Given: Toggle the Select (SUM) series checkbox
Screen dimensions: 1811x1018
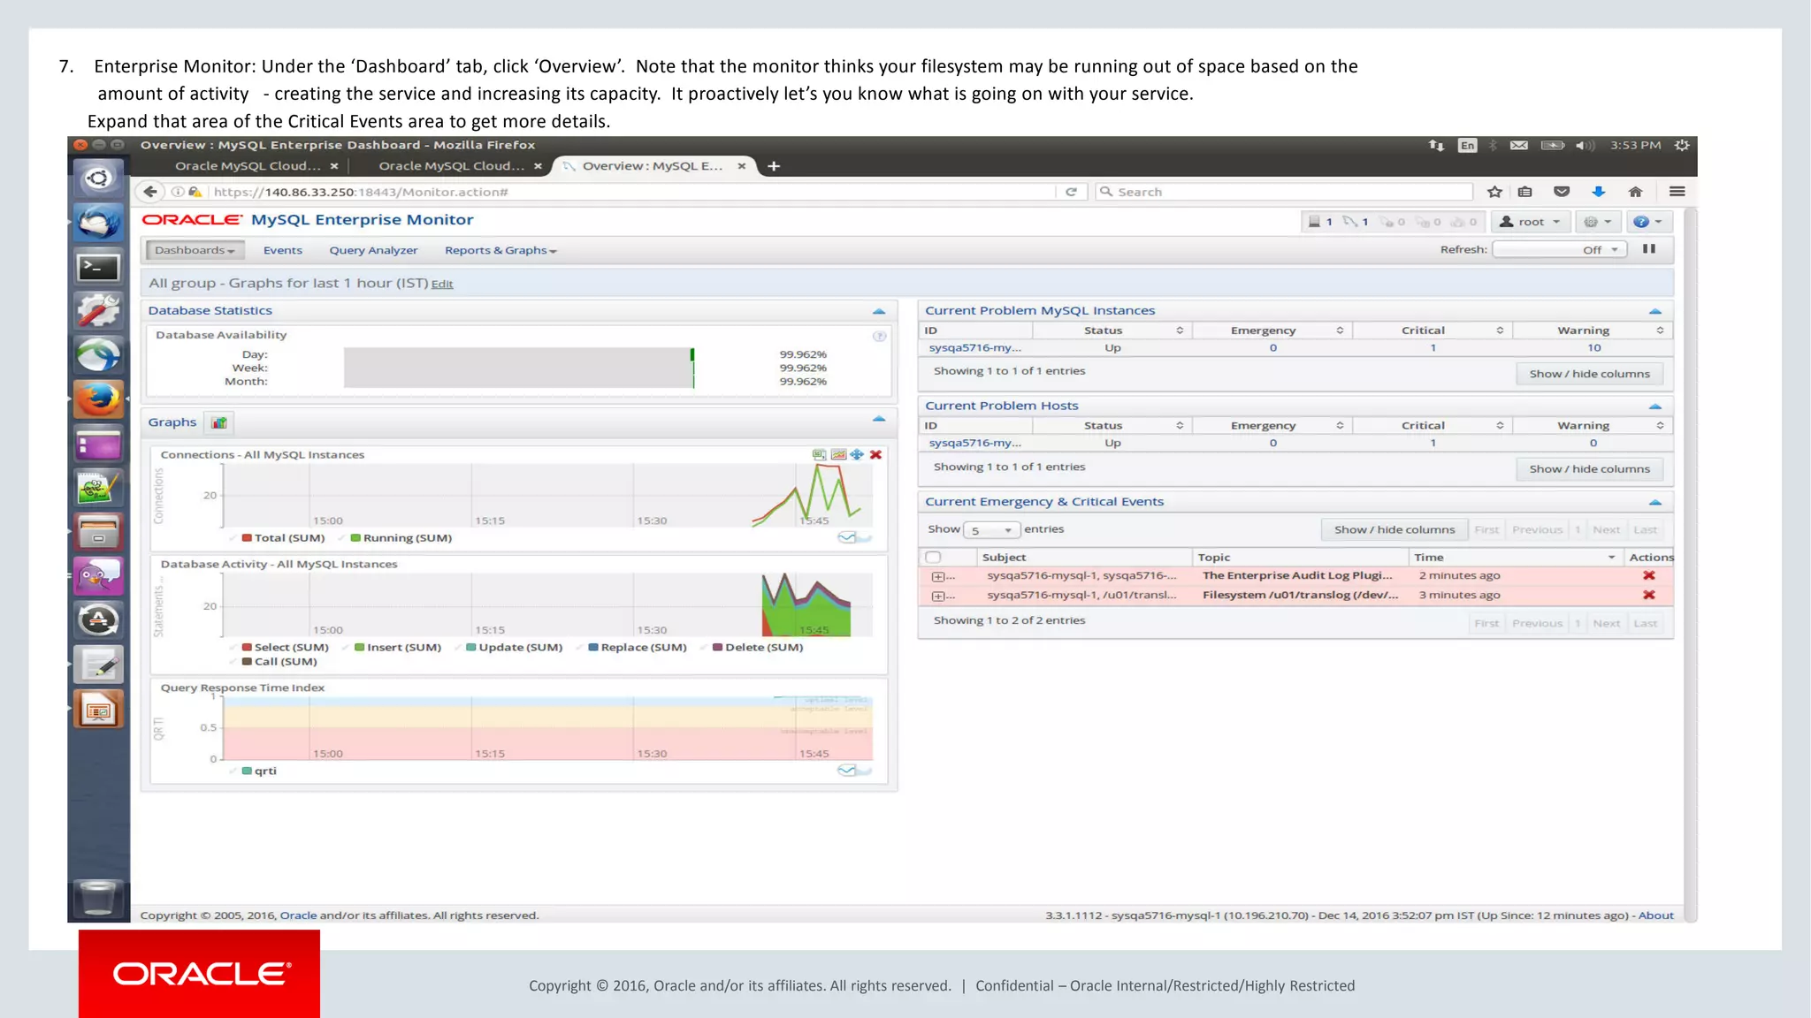Looking at the screenshot, I should click(x=234, y=648).
